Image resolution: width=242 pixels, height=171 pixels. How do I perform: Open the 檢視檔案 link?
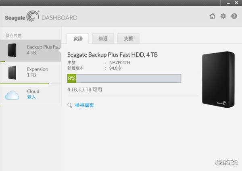[85, 106]
